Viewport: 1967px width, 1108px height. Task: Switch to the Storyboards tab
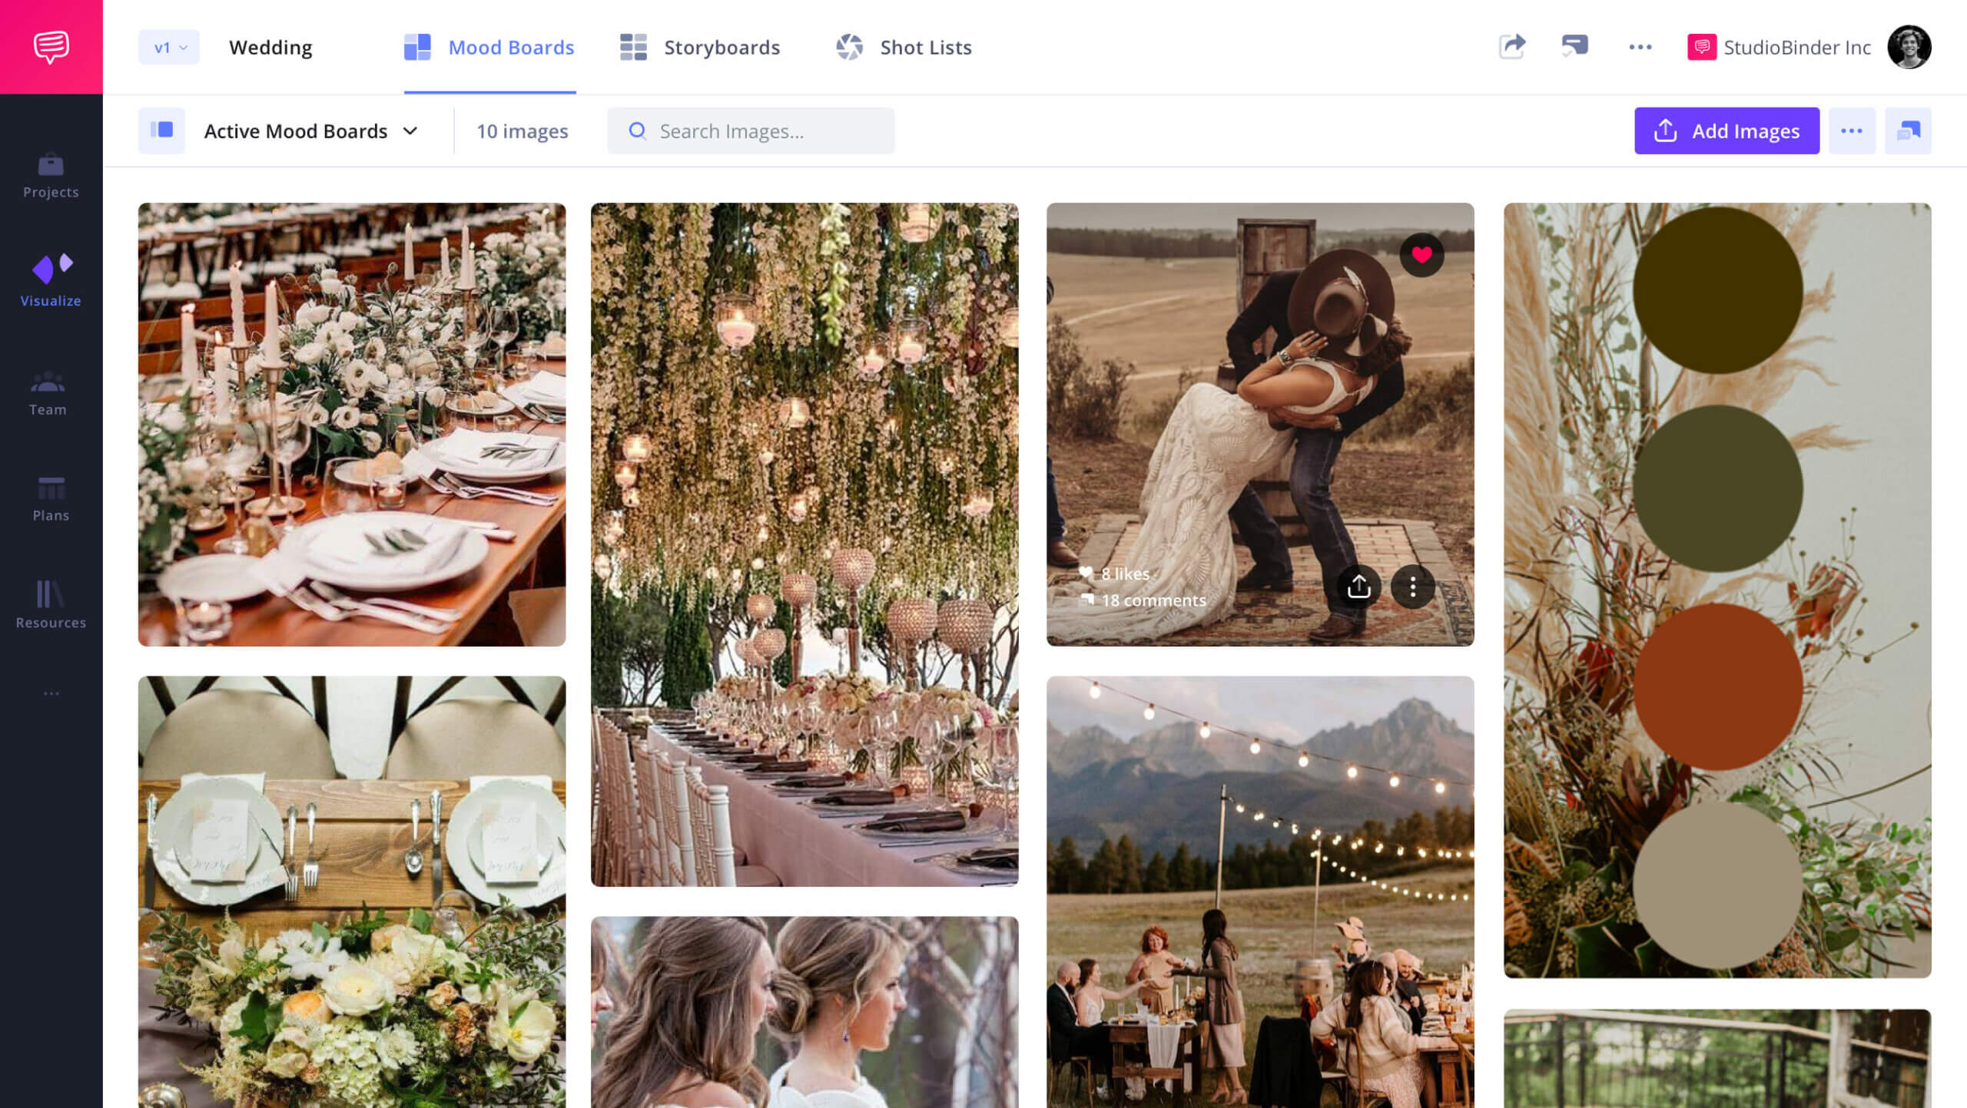[720, 46]
